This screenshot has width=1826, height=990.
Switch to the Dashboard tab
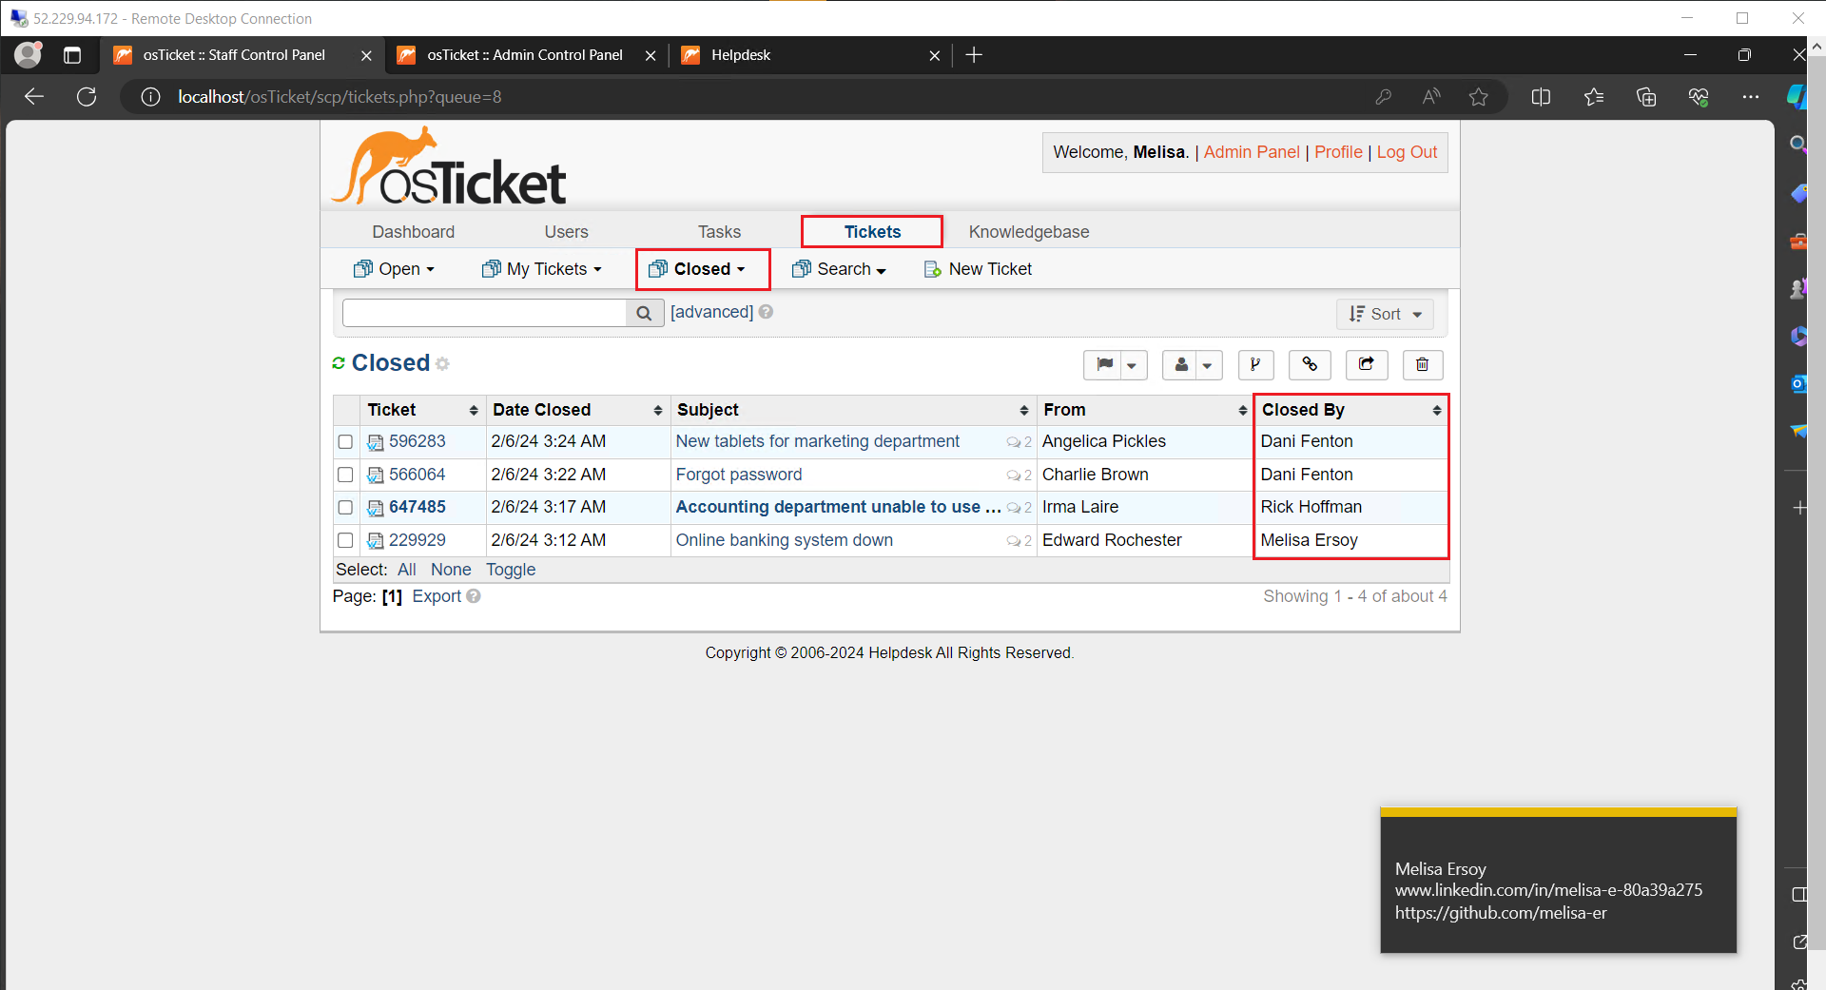(413, 232)
